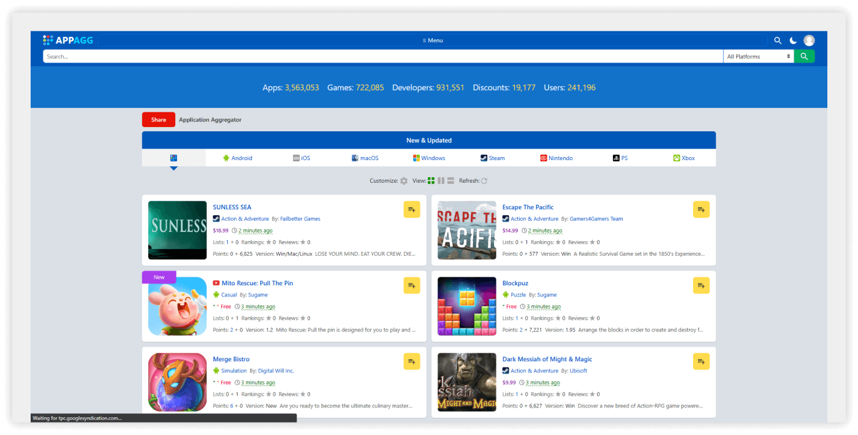Click Games count 722,085
The height and width of the screenshot is (435, 858).
370,88
